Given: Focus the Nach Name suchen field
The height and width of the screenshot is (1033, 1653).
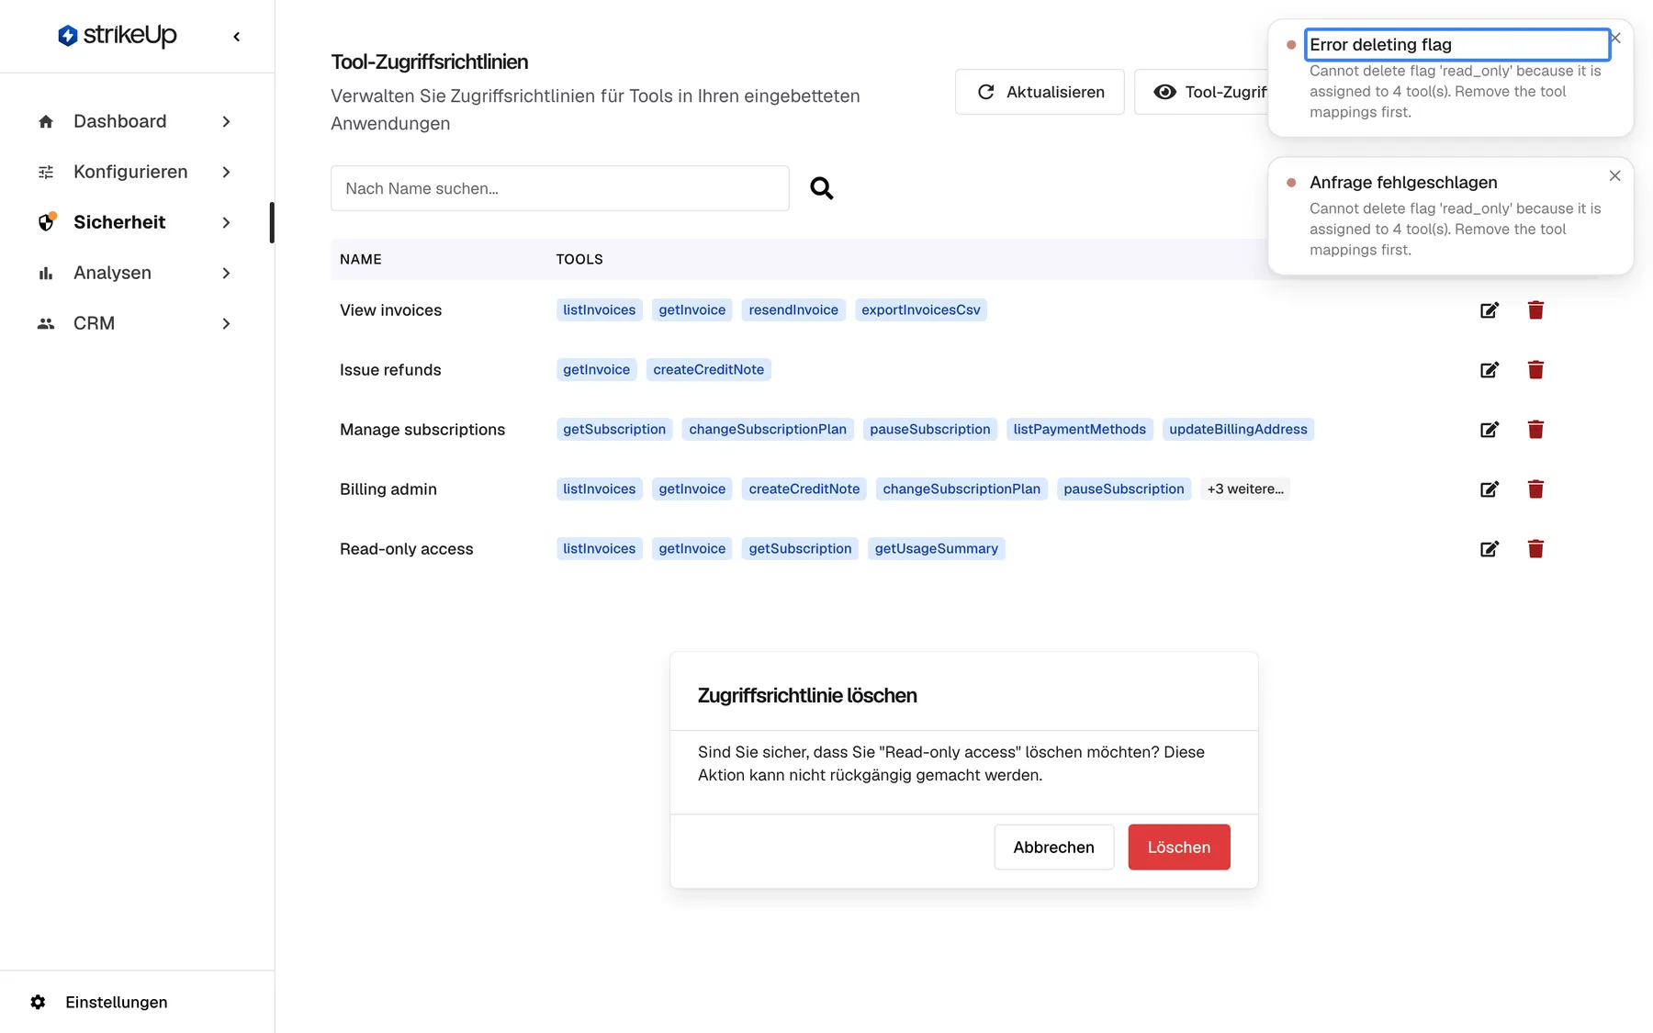Looking at the screenshot, I should point(560,188).
